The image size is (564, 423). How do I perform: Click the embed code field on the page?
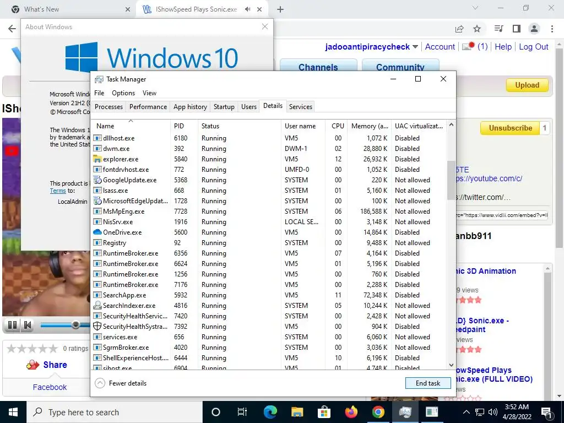point(501,215)
